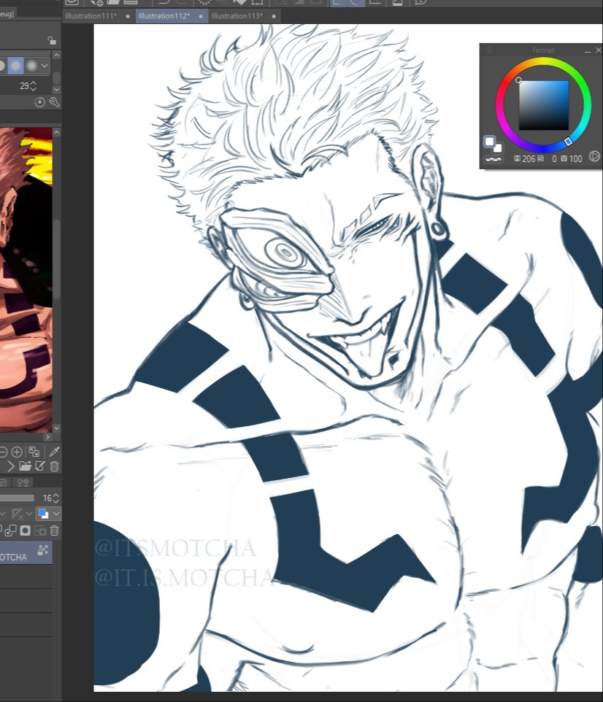603x702 pixels.
Task: Delete current sub view image with trash
Action: coord(54,466)
